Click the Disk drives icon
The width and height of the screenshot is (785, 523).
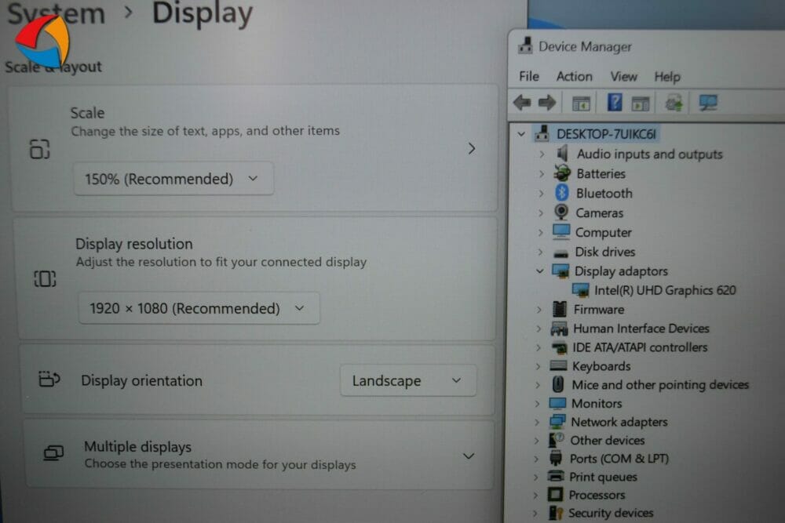point(560,253)
